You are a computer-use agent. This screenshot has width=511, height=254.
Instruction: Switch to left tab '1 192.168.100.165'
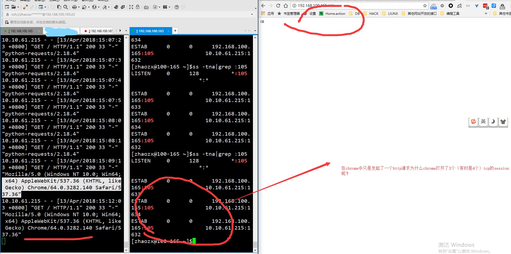[22, 31]
